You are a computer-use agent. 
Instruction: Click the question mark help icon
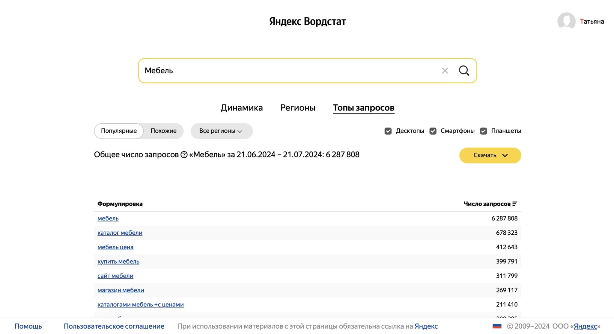pyautogui.click(x=184, y=155)
